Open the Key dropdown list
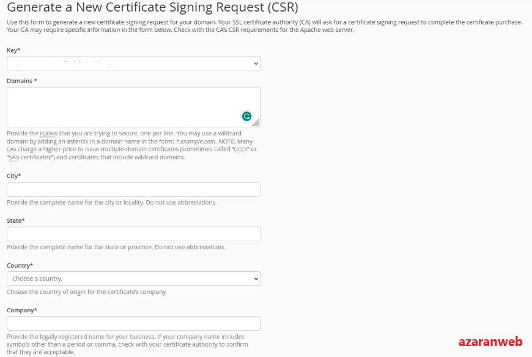 click(x=133, y=64)
